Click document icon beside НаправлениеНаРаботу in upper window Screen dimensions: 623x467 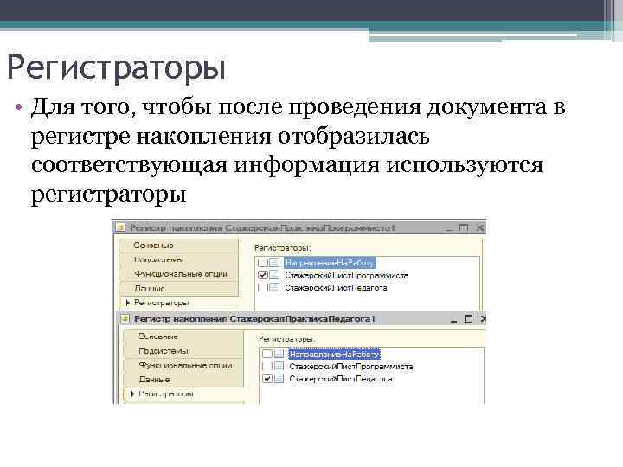coord(274,263)
